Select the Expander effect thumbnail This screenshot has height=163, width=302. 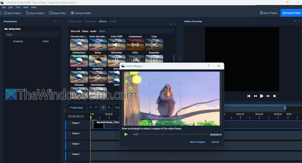coord(154,45)
